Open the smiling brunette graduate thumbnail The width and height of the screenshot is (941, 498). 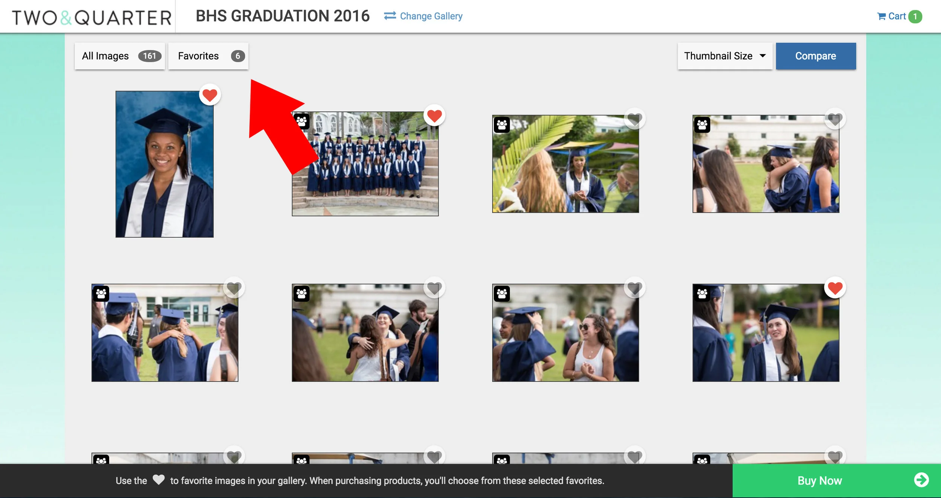pos(766,333)
